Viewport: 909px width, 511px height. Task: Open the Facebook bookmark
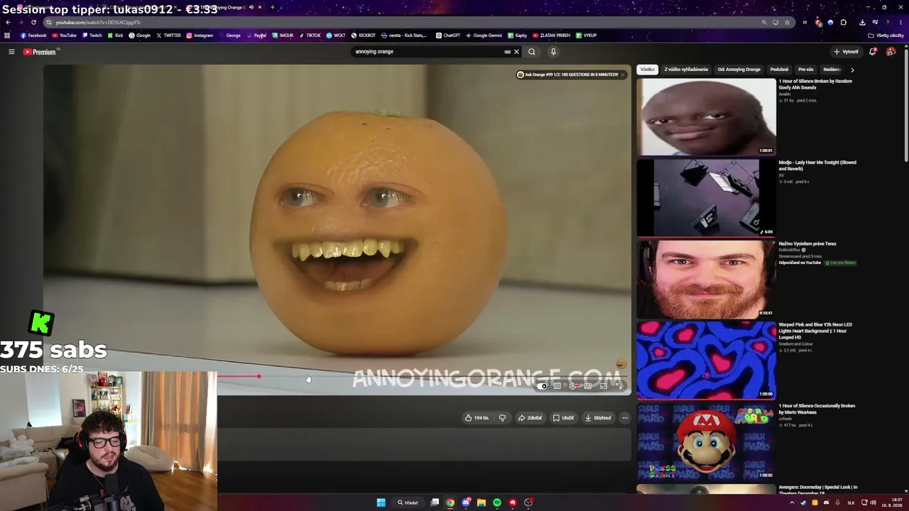tap(33, 35)
